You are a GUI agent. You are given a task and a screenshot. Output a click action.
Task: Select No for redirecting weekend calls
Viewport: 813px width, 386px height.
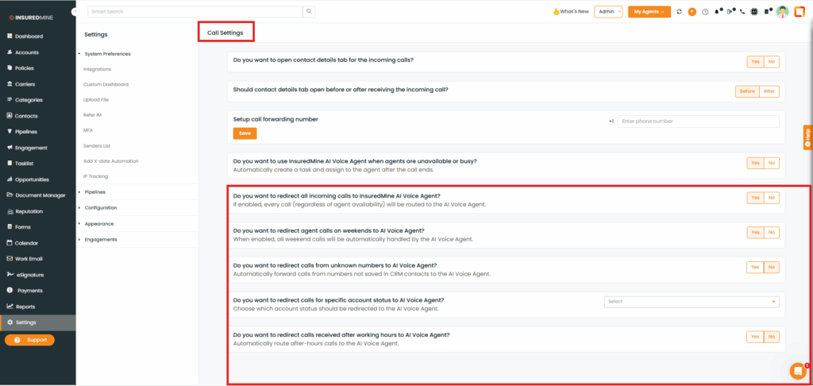click(771, 233)
